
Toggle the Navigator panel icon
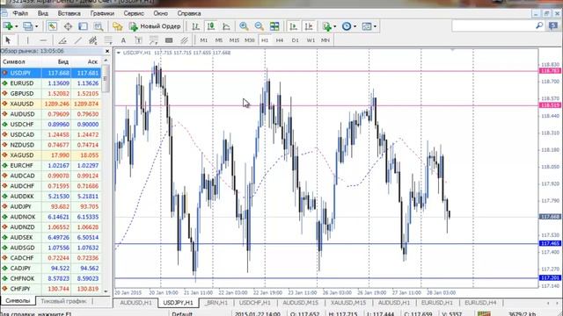[x=83, y=26]
